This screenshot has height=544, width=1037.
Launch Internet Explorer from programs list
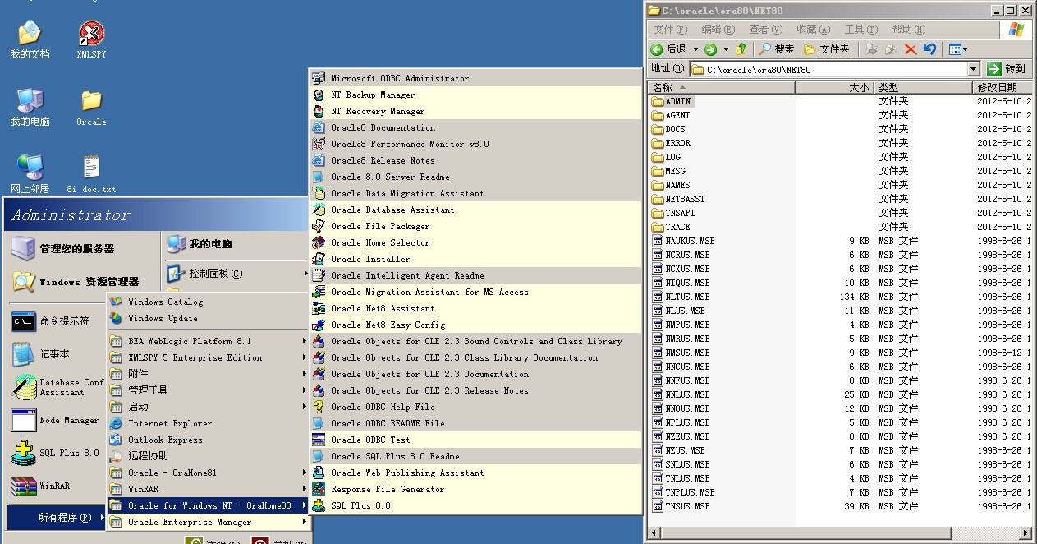[208, 423]
